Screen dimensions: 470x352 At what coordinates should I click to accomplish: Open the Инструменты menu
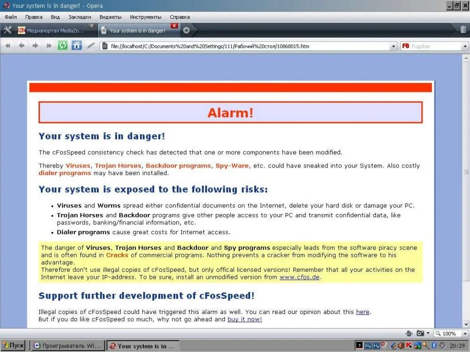click(x=145, y=17)
